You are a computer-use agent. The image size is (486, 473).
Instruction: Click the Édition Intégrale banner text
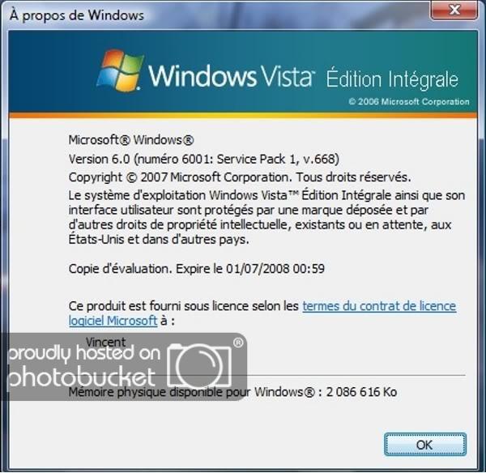pos(392,78)
